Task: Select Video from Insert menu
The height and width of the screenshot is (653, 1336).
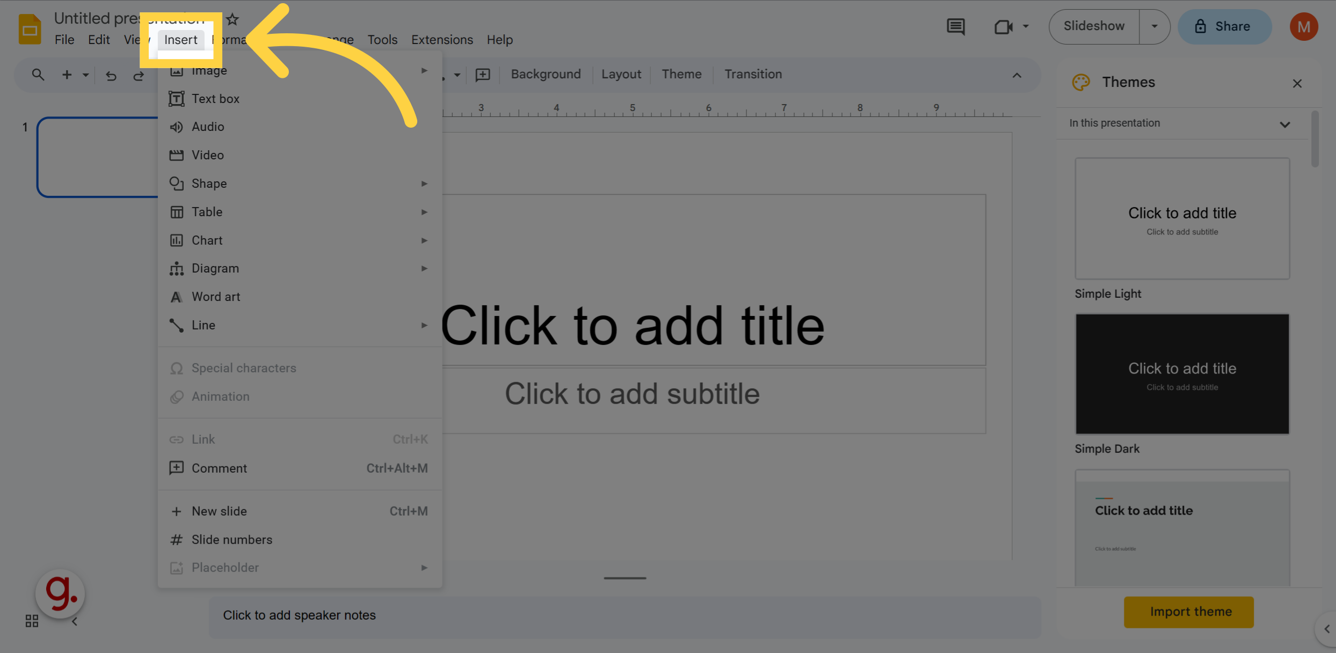Action: pos(207,154)
